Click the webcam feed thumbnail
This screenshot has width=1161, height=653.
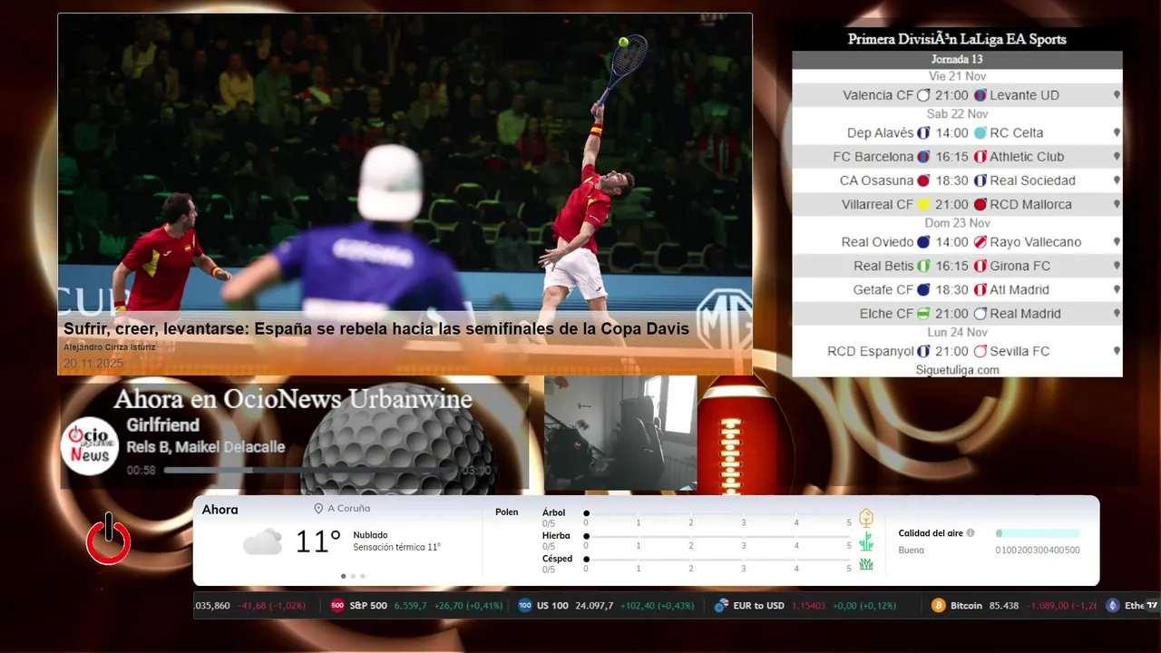pyautogui.click(x=620, y=434)
